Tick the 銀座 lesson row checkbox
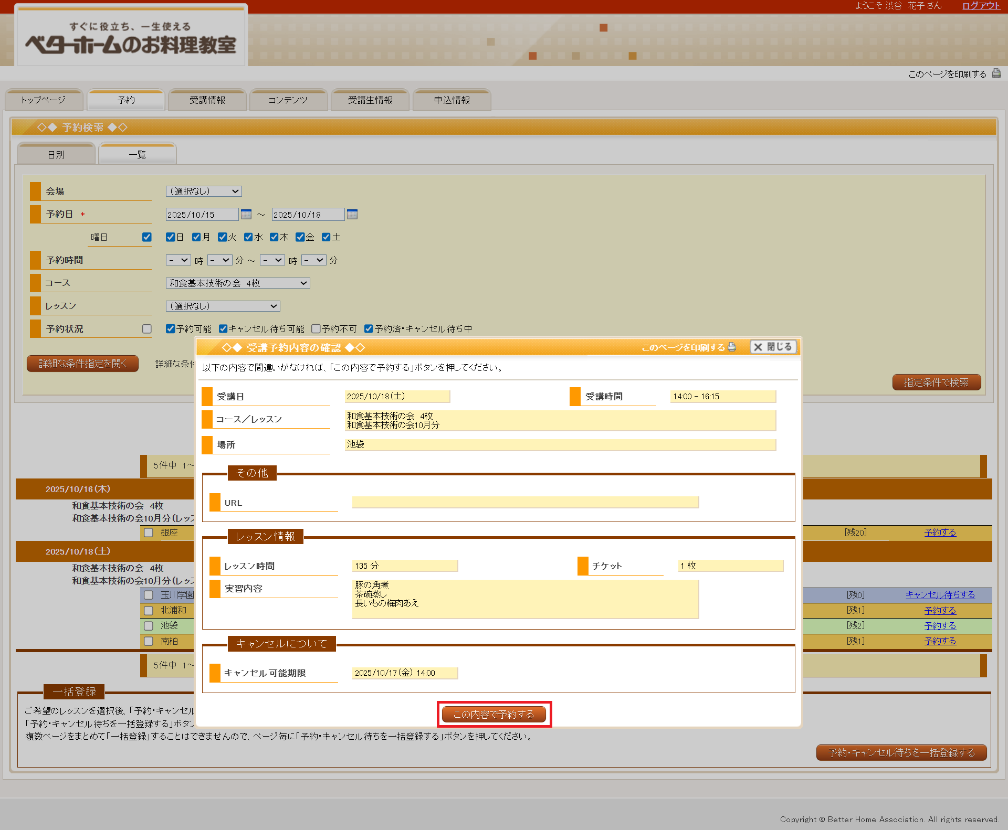1008x830 pixels. [149, 533]
